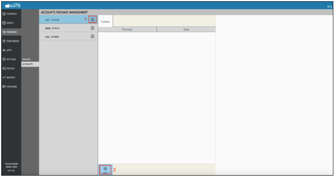
Task: Click the edit icon for twk2 account
Action: coord(92,36)
